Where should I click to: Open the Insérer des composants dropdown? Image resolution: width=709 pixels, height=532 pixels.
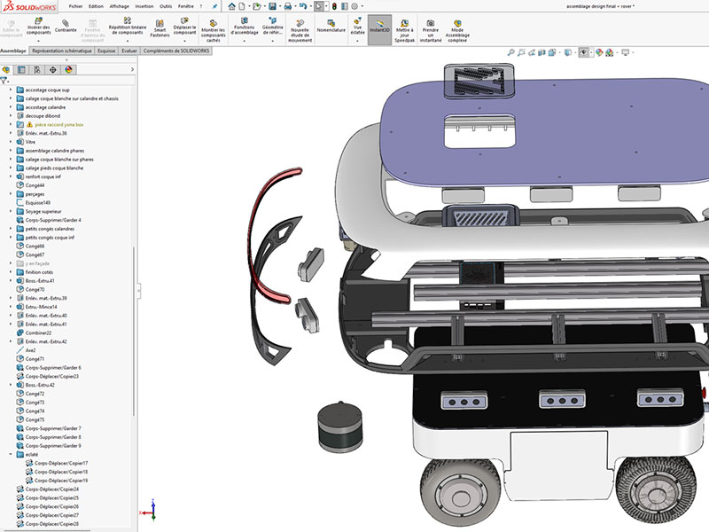point(38,40)
